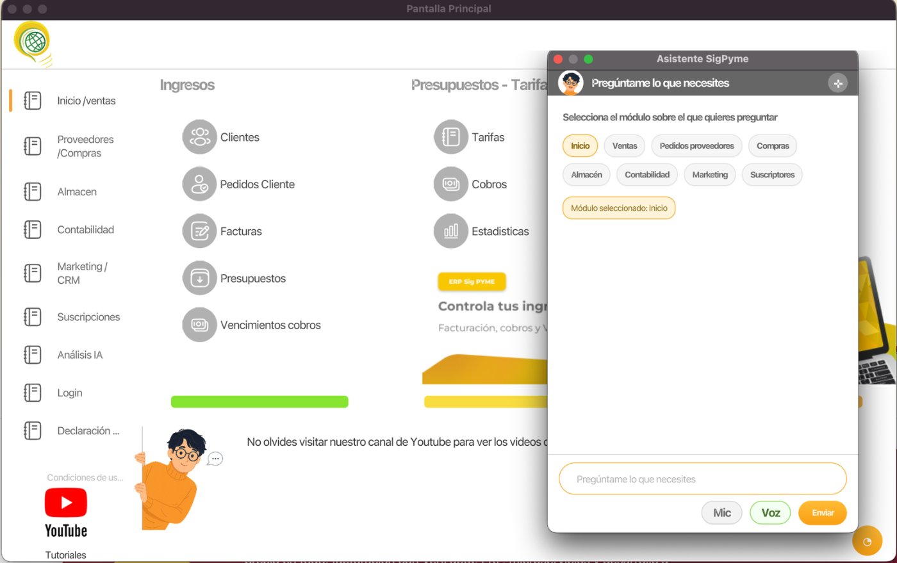Open Condiciones de uso link

click(85, 478)
